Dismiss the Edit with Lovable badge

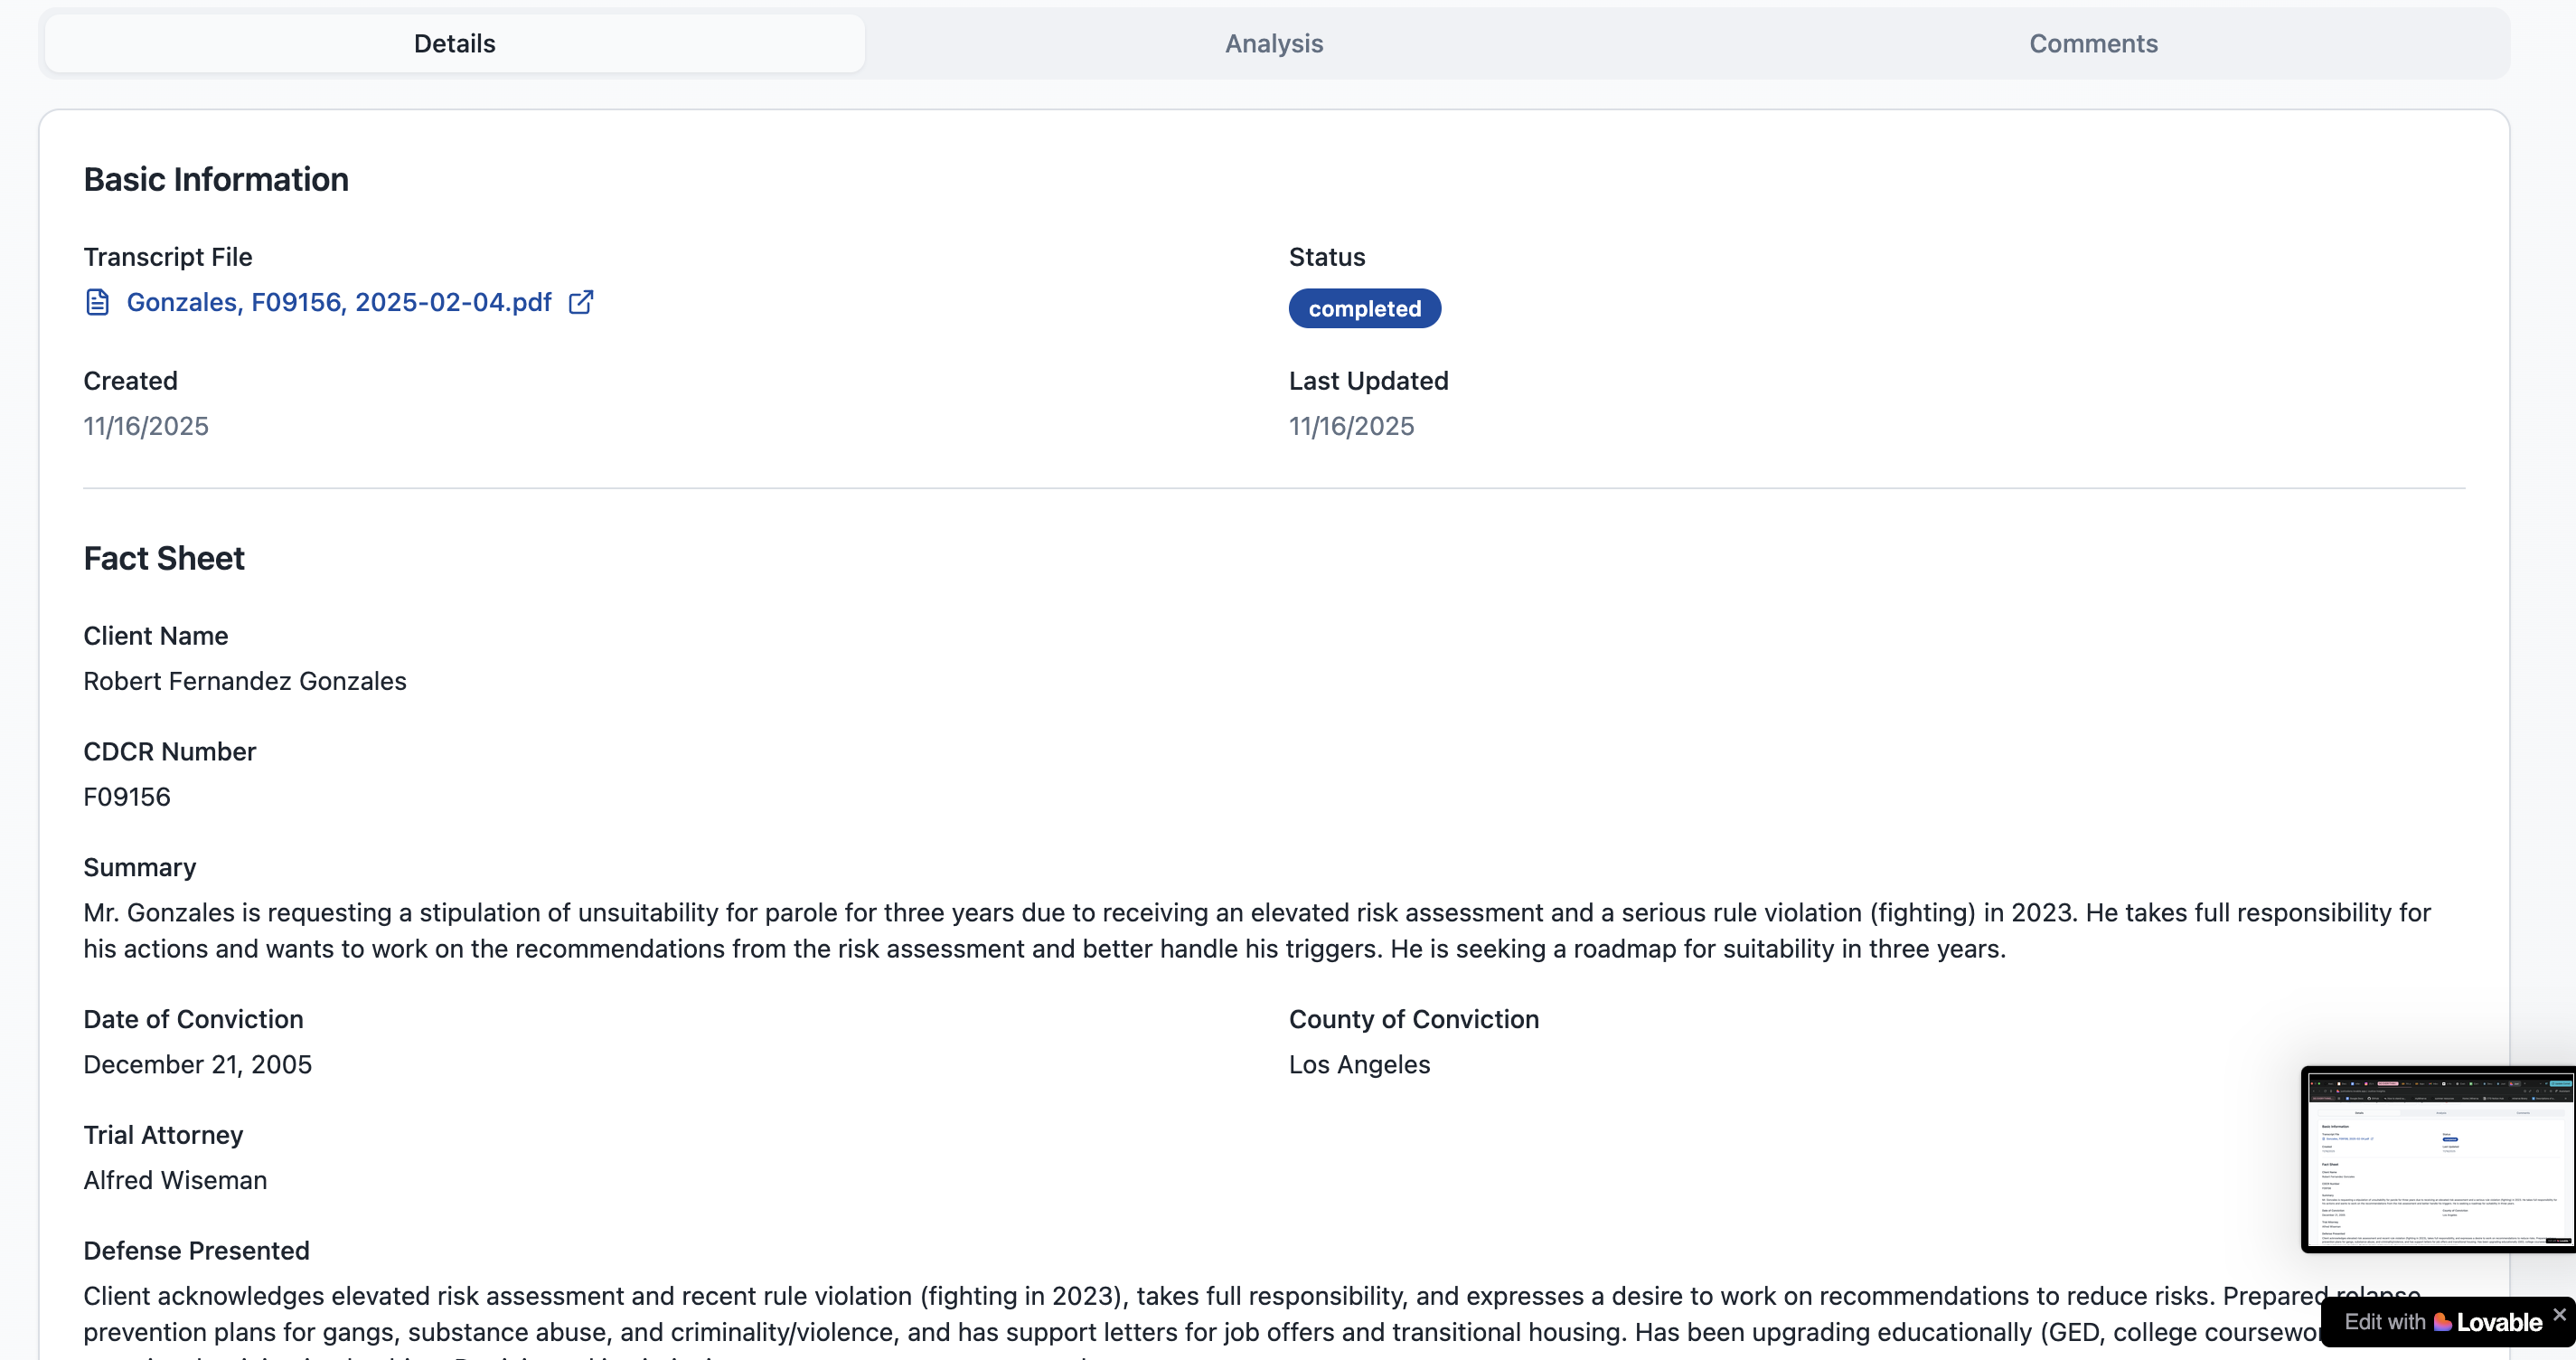click(x=2559, y=1314)
